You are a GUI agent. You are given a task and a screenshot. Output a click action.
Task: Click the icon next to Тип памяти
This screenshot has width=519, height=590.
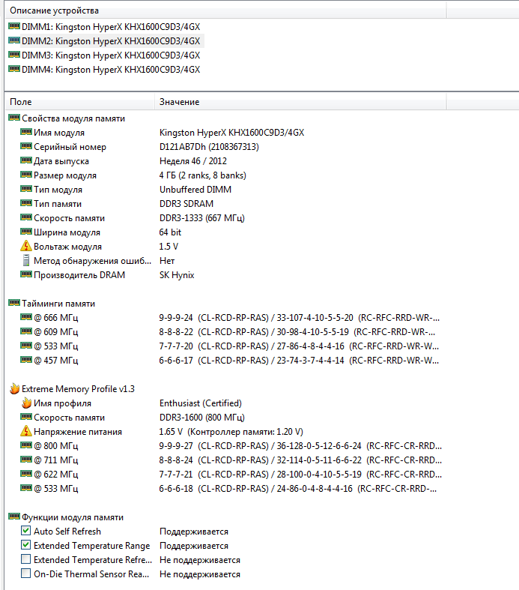[x=26, y=204]
